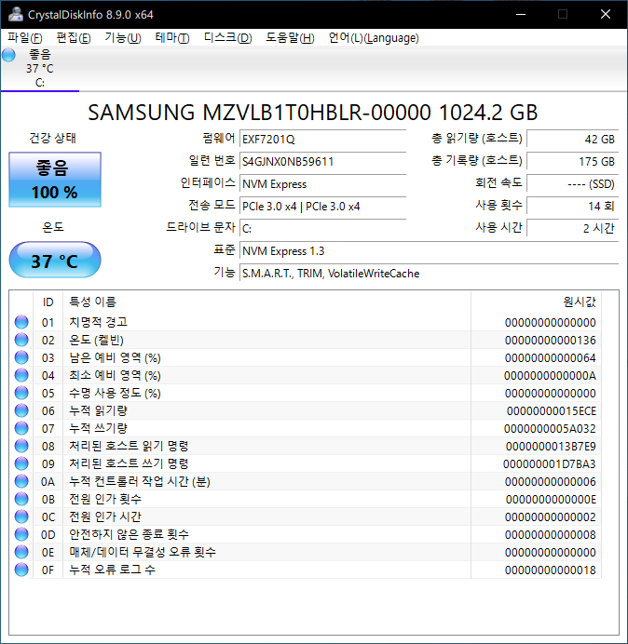The width and height of the screenshot is (628, 644).
Task: Click status orb for 05 수명 사용 정도
Action: (x=21, y=393)
